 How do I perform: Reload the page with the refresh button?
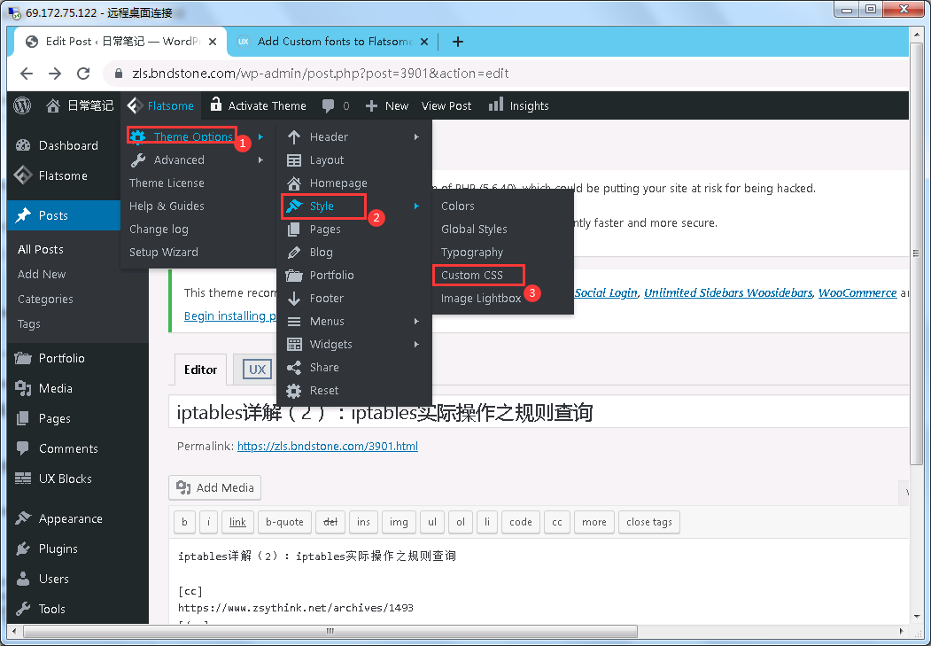pyautogui.click(x=84, y=74)
